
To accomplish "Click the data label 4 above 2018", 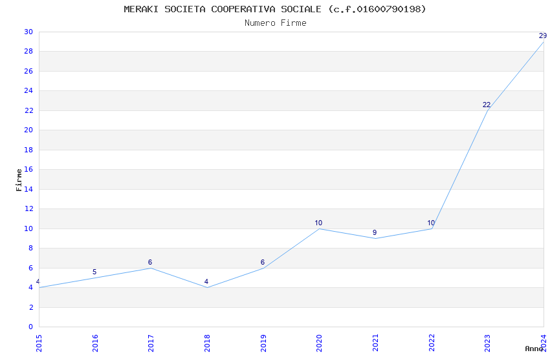I will (206, 281).
